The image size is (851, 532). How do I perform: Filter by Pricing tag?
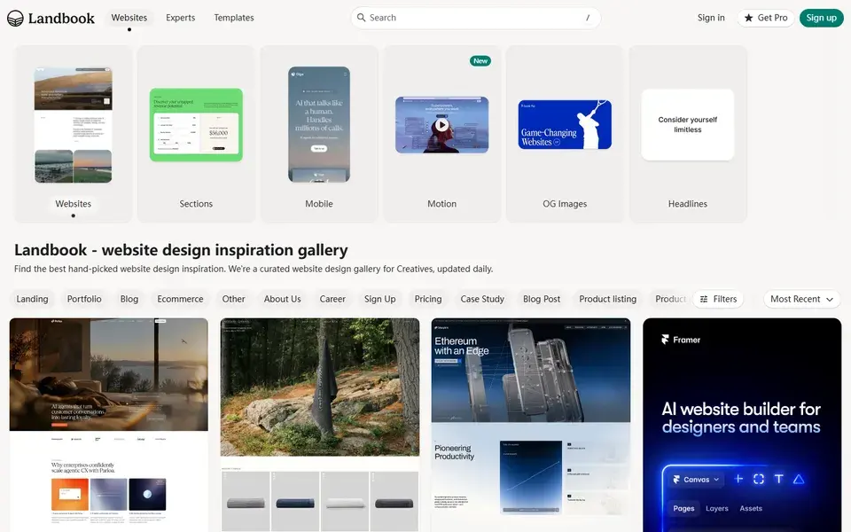point(428,299)
